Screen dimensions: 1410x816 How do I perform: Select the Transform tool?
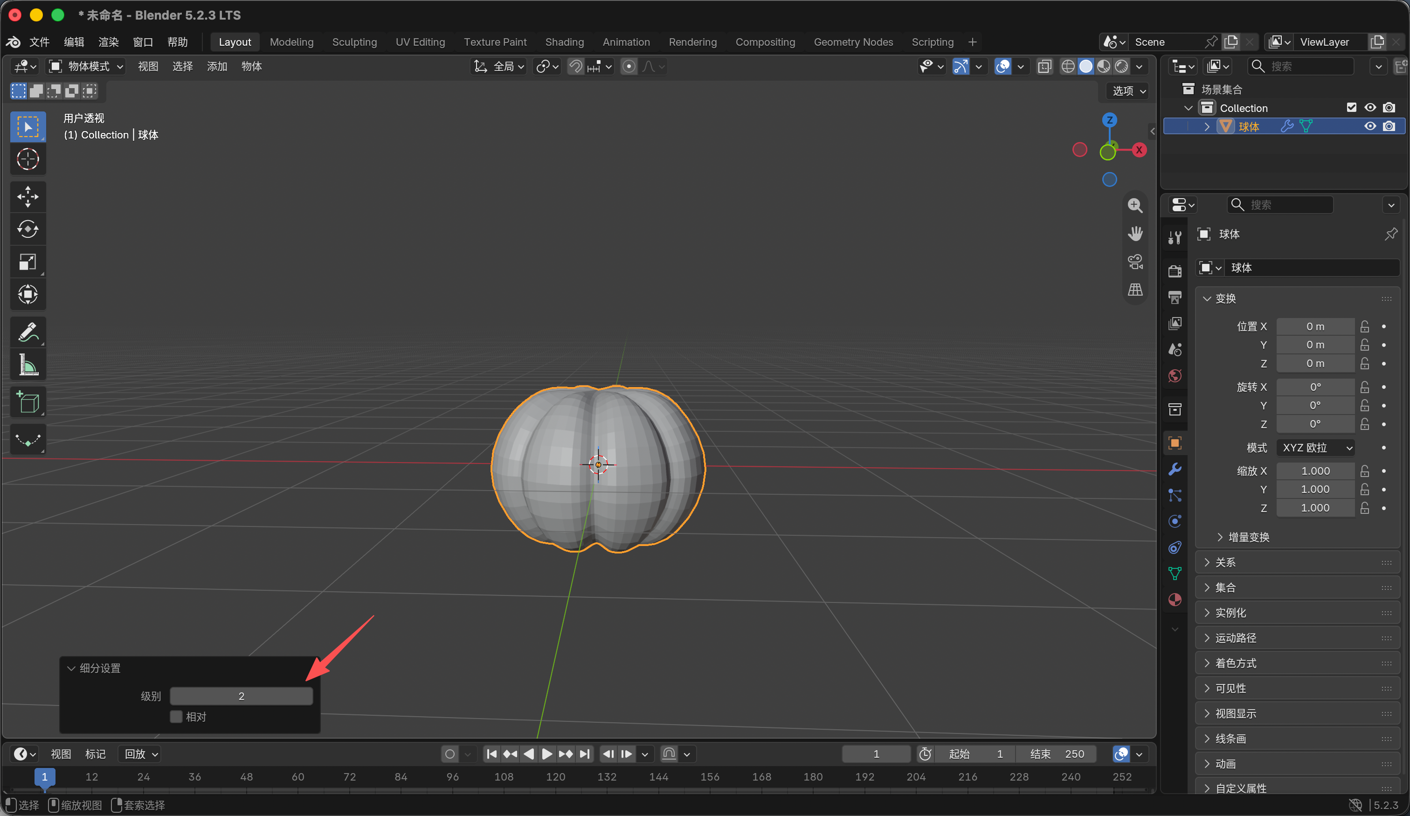tap(28, 294)
